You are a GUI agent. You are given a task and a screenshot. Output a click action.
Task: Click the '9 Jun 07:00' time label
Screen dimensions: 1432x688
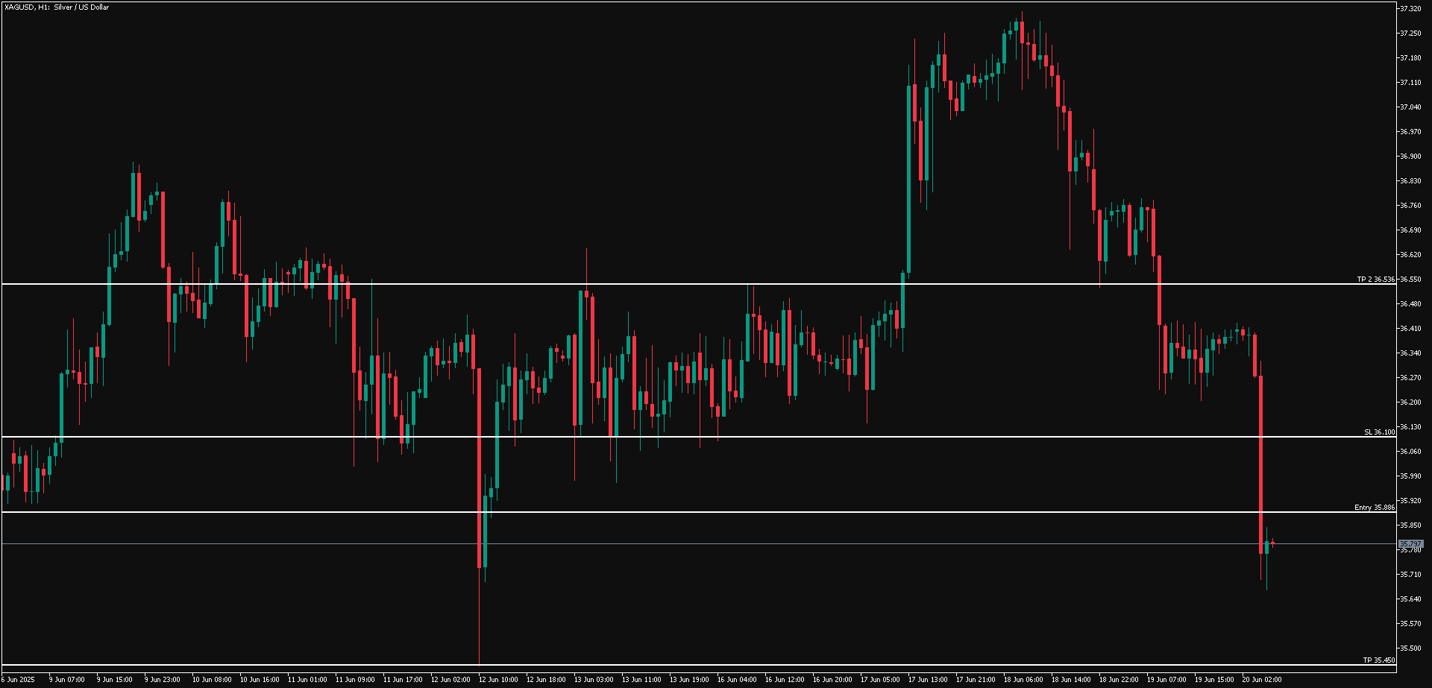[67, 680]
